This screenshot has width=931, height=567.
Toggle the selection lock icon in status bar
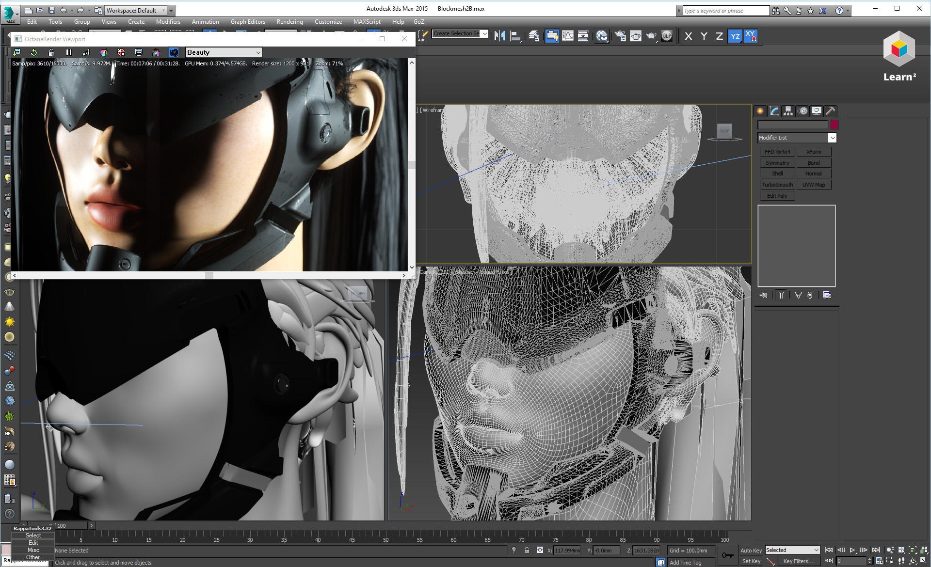(527, 551)
